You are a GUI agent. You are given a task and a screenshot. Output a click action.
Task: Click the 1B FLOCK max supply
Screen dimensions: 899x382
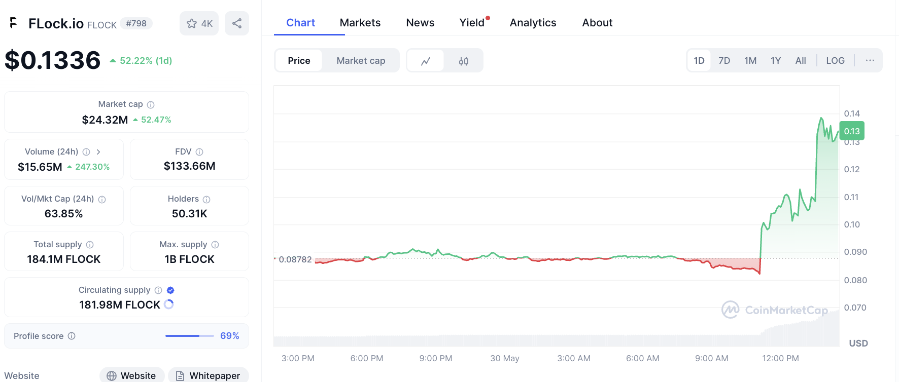(x=189, y=259)
